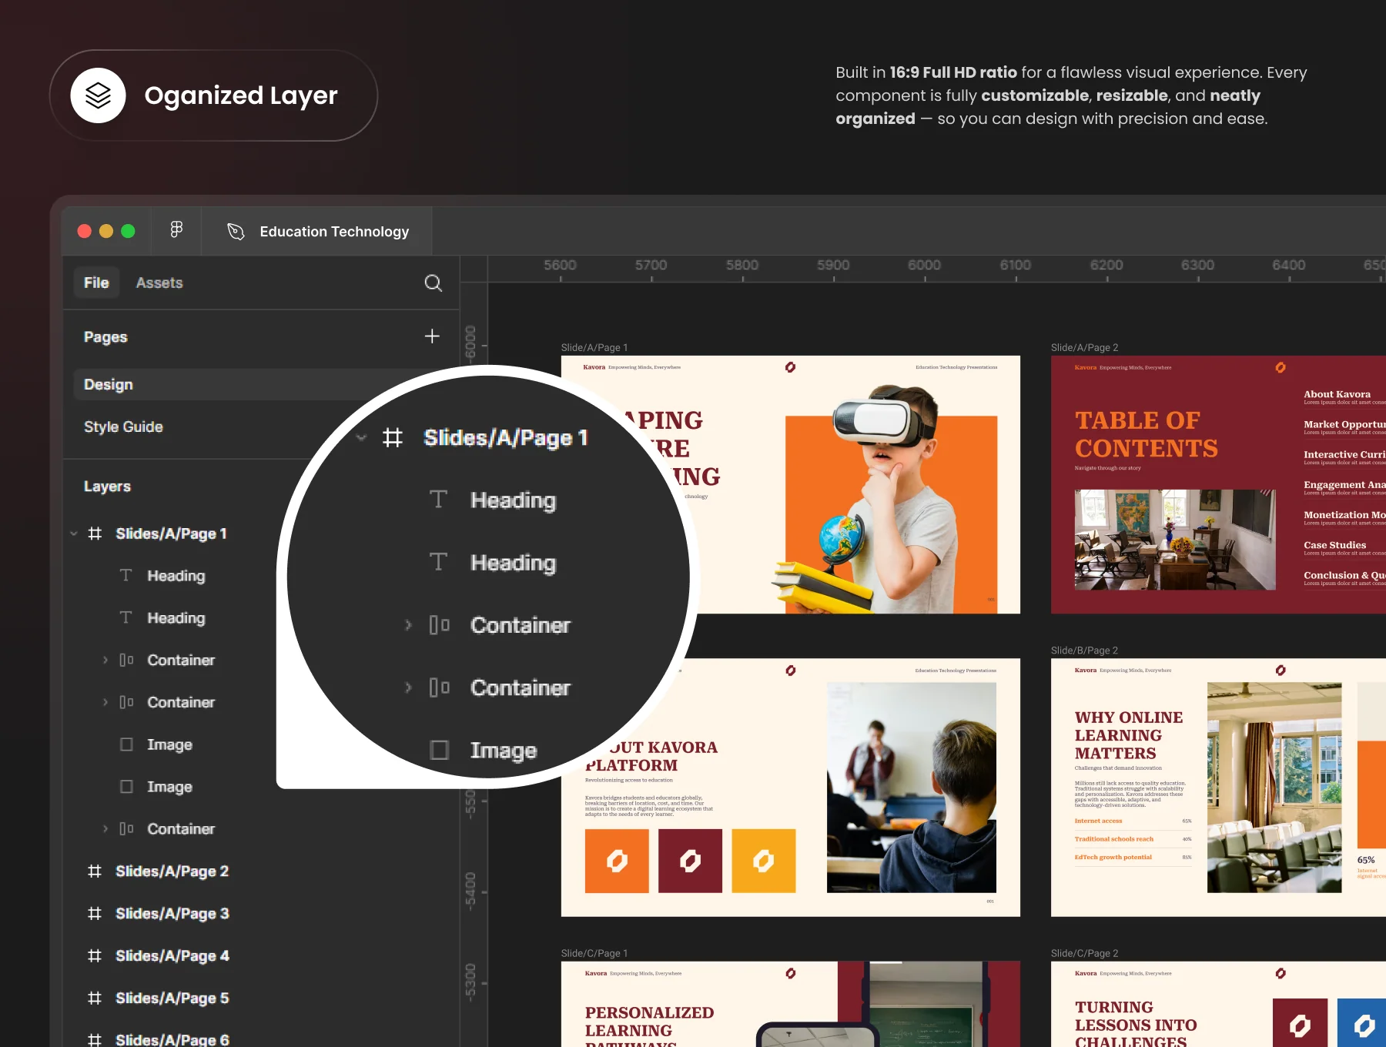Open the Education Technology file tab
This screenshot has width=1386, height=1047.
(317, 231)
